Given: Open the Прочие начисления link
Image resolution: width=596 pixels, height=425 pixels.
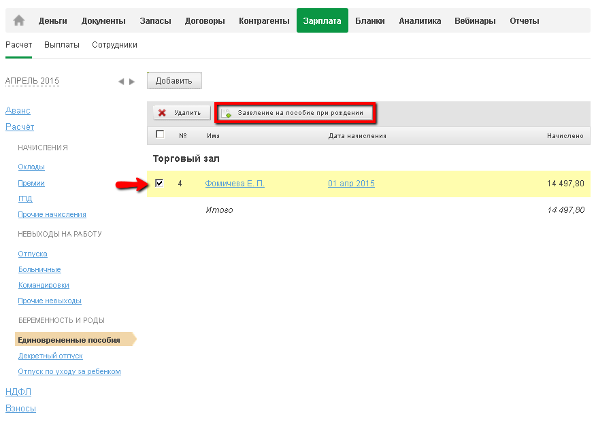Looking at the screenshot, I should [52, 215].
